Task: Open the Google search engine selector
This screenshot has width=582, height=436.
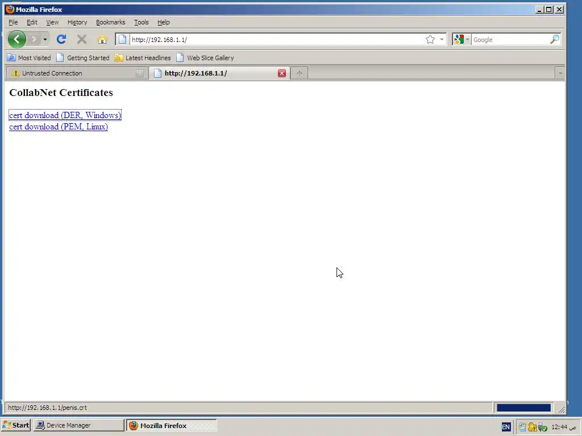Action: point(462,39)
